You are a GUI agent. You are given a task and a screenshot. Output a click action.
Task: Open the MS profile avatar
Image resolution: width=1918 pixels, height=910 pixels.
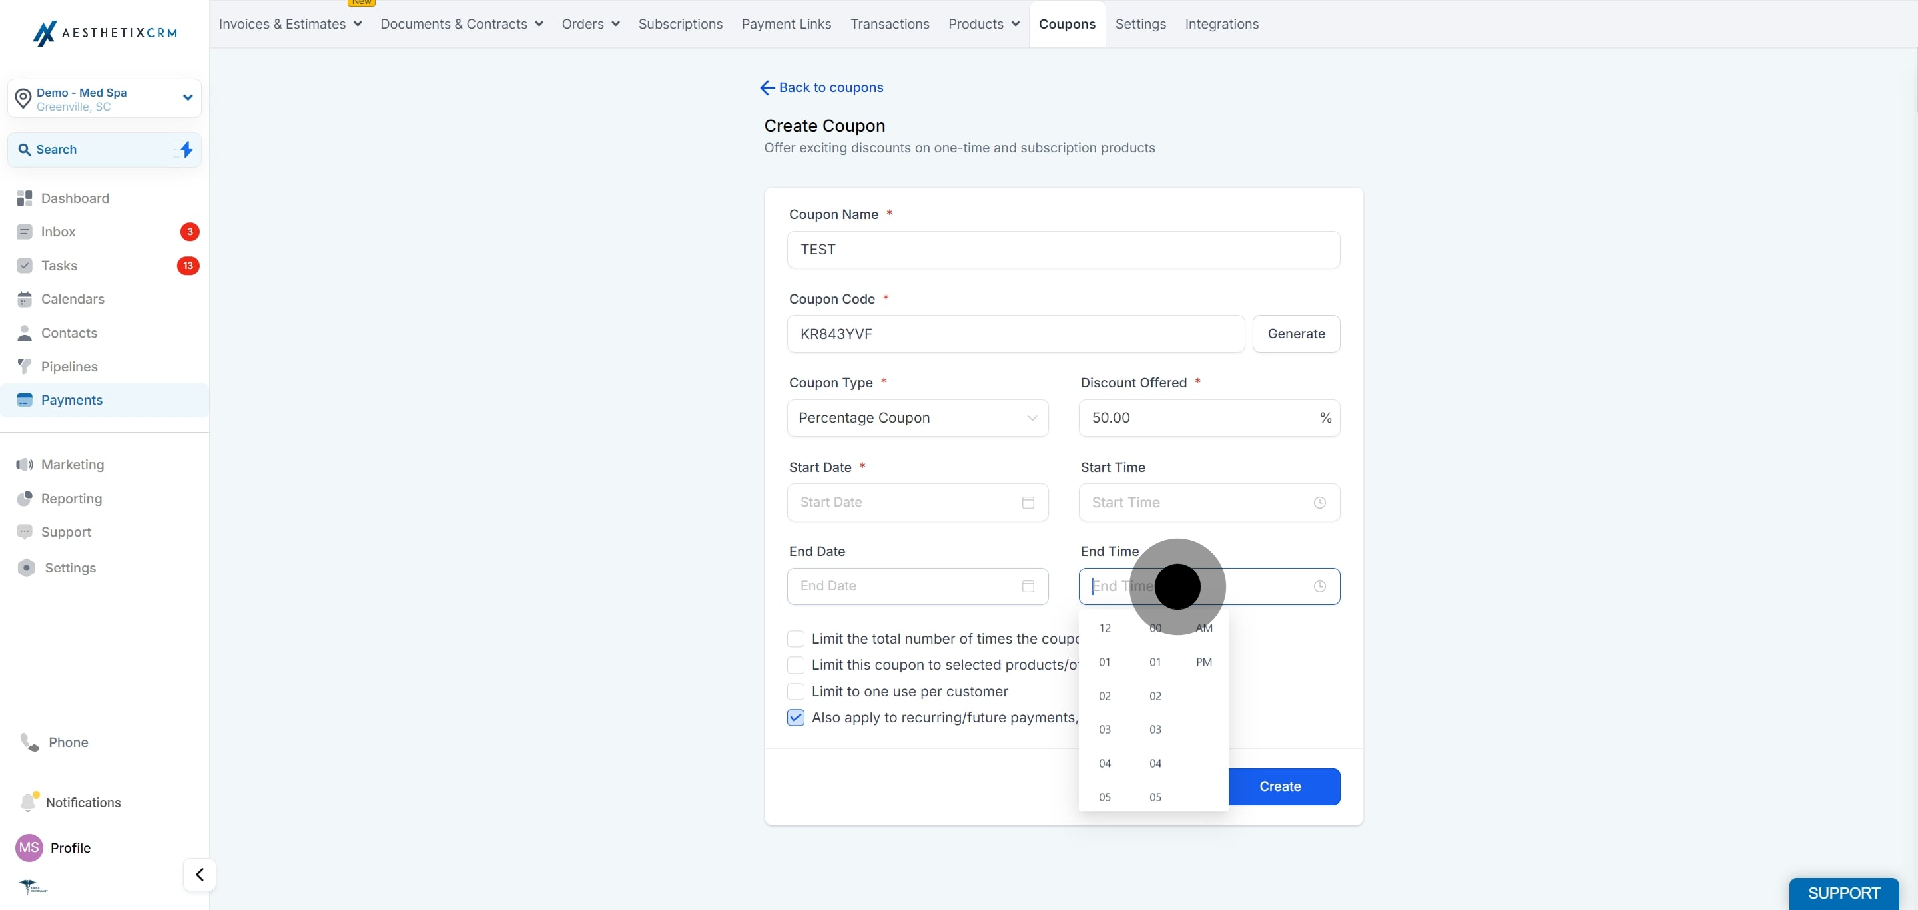29,847
